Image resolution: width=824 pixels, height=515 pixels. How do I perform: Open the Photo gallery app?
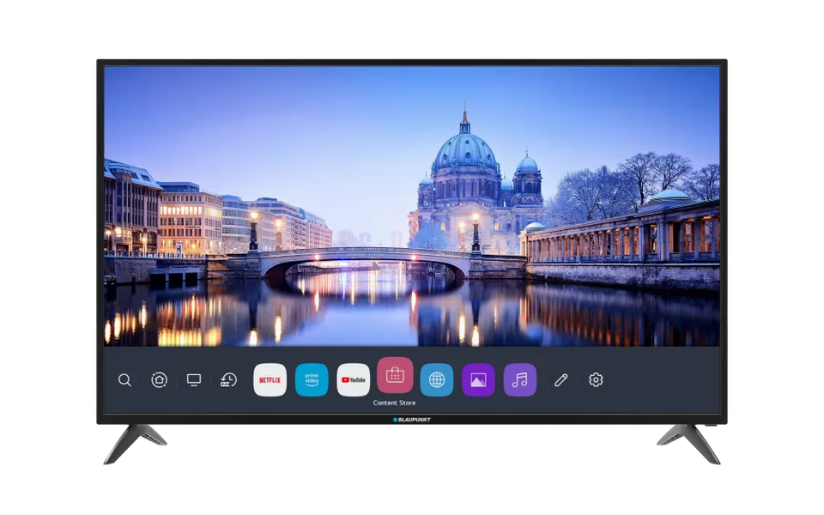[478, 380]
